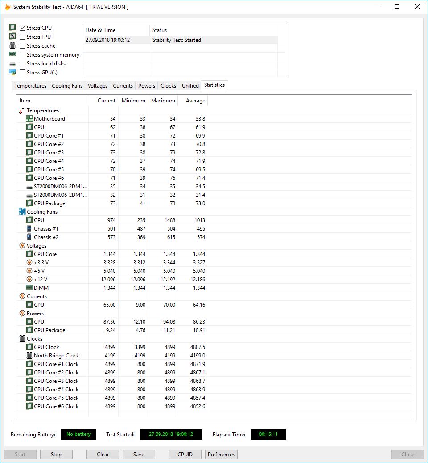Select the Stability Test: Started log entry

[x=180, y=40]
